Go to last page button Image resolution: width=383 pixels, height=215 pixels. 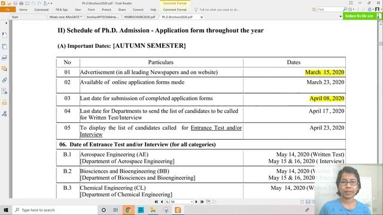(202, 202)
